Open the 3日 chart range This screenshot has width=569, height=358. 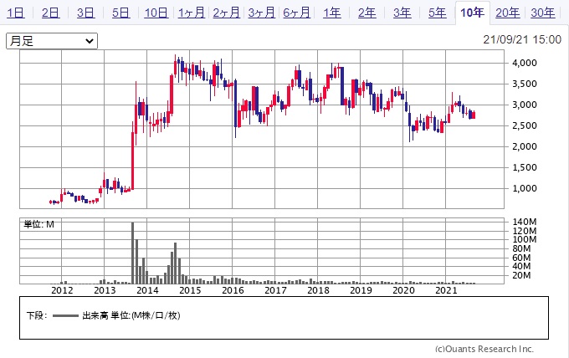tap(85, 13)
